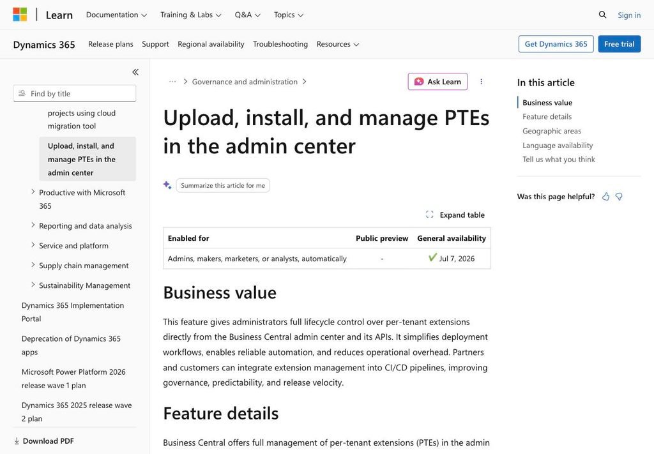The image size is (654, 454).
Task: Jump to Language availability section
Action: click(x=558, y=145)
